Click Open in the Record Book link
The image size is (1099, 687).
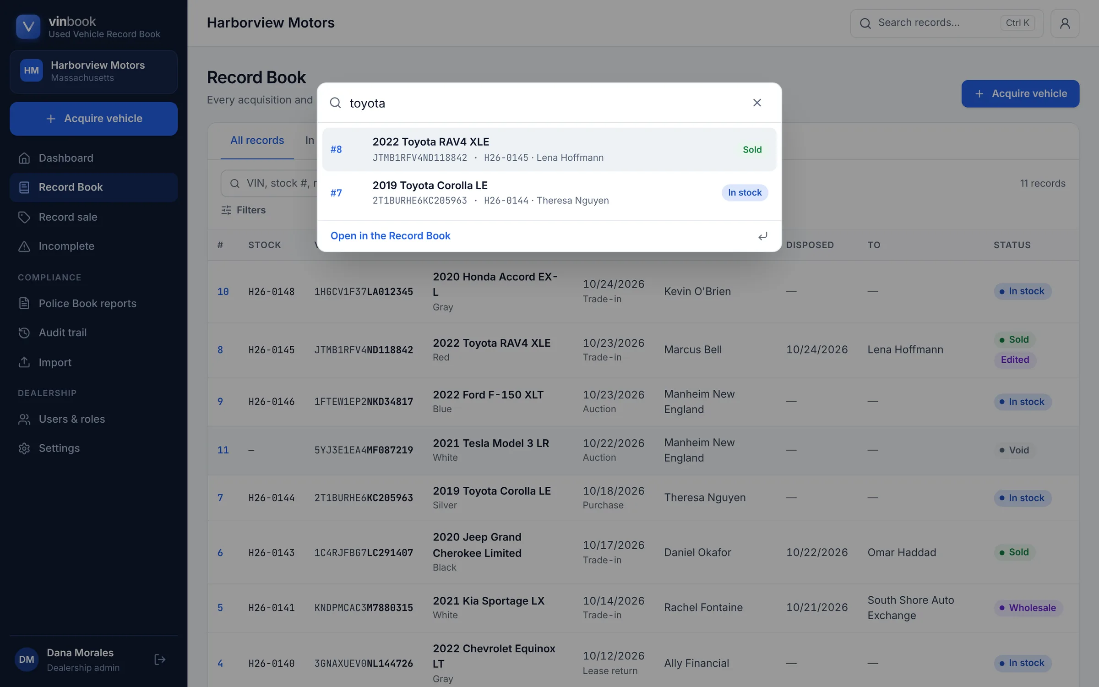(390, 236)
